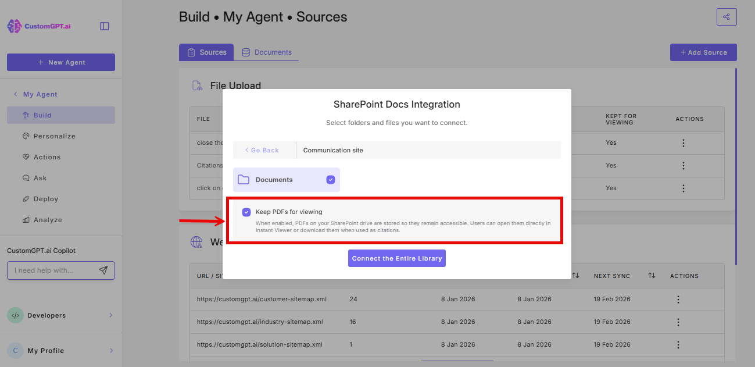The image size is (755, 367).
Task: Click the Analyze bar chart icon
Action: click(26, 220)
